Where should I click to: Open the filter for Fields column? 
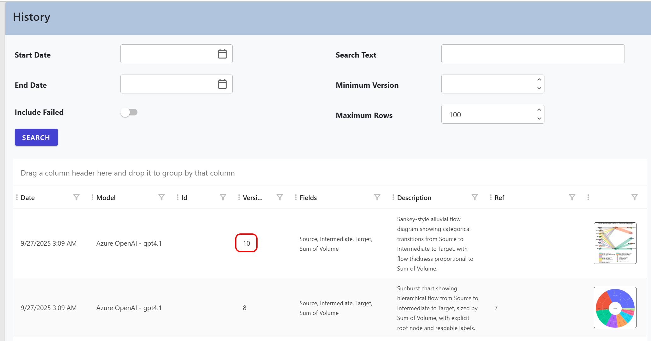click(377, 197)
